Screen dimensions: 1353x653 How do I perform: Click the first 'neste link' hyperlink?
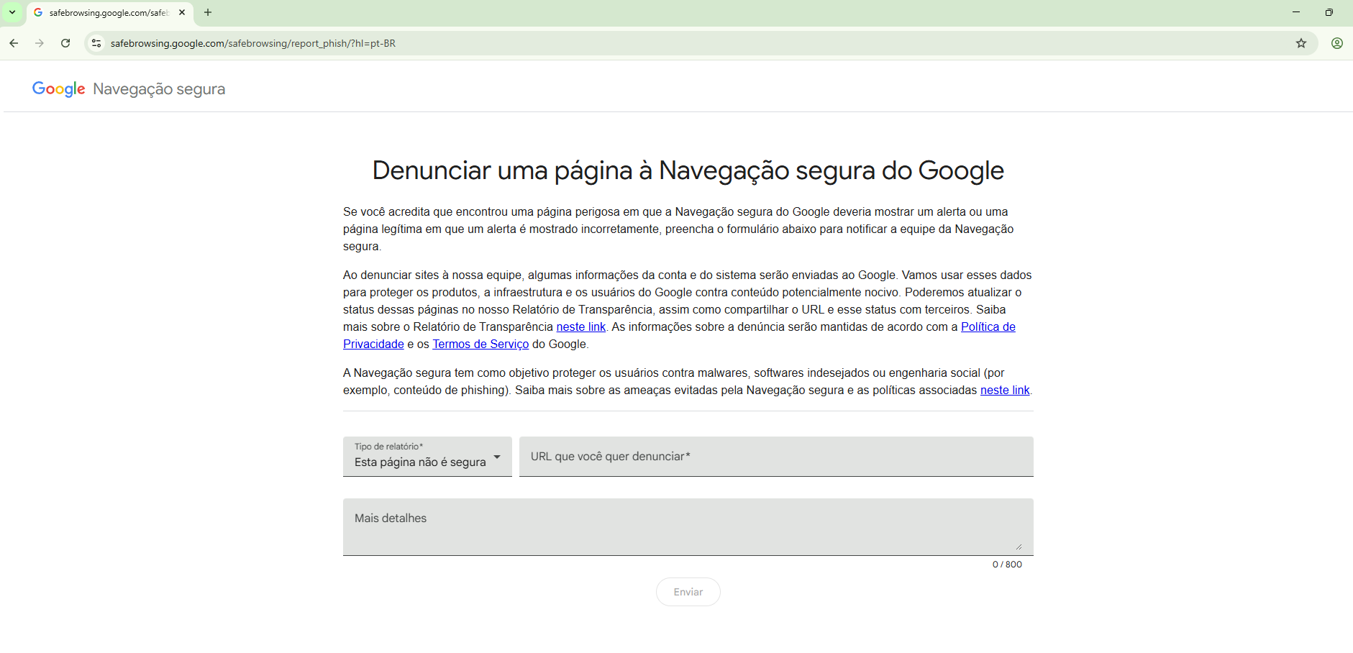pyautogui.click(x=581, y=326)
